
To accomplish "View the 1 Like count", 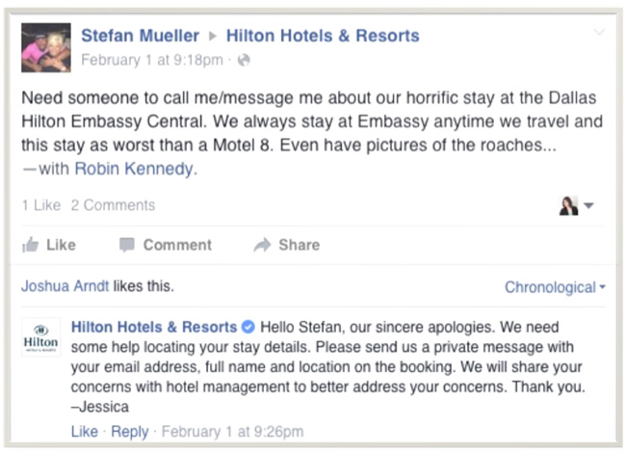I will [x=40, y=205].
